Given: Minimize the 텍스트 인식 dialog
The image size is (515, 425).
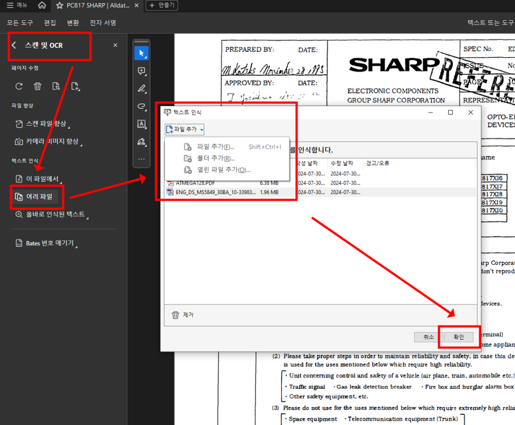Looking at the screenshot, I should (431, 113).
